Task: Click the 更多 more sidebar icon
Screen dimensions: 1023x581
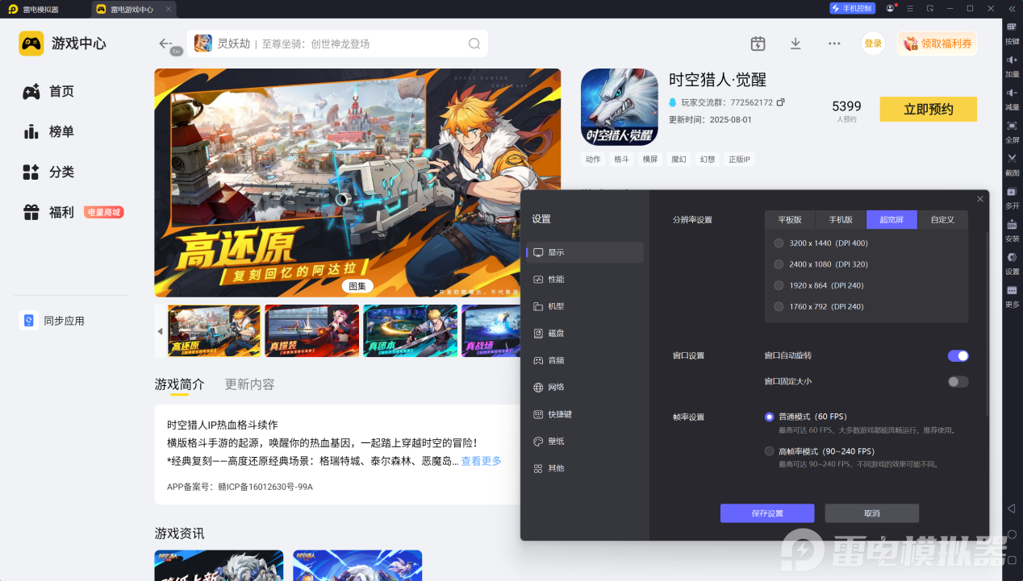Action: click(x=1012, y=290)
